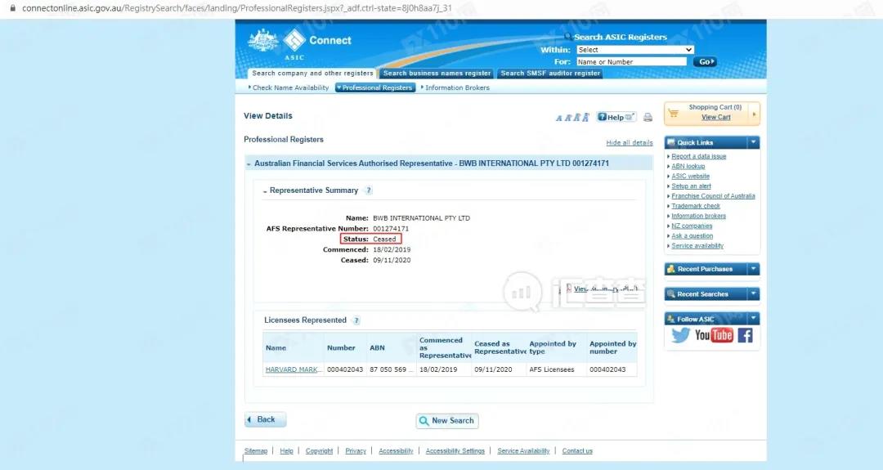Click ABN lookup quick link

tap(688, 167)
